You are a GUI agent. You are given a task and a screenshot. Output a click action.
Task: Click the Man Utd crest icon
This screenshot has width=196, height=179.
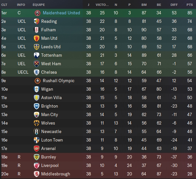coord(37,38)
